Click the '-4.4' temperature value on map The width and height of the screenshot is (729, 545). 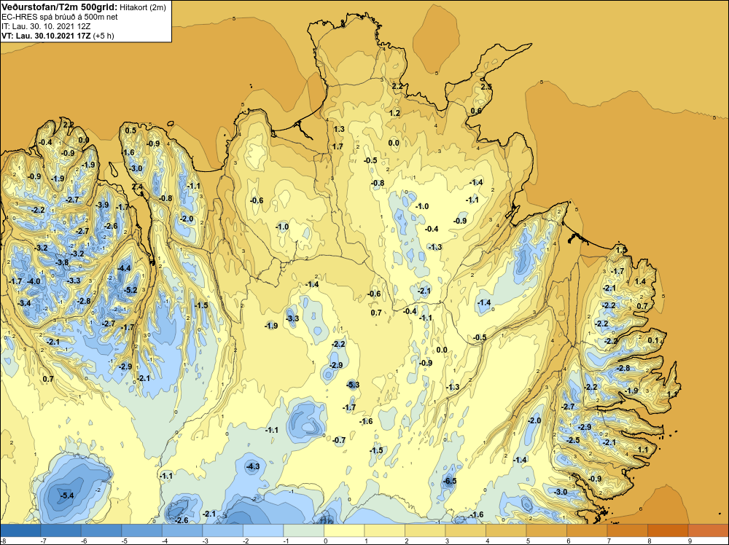pyautogui.click(x=124, y=269)
